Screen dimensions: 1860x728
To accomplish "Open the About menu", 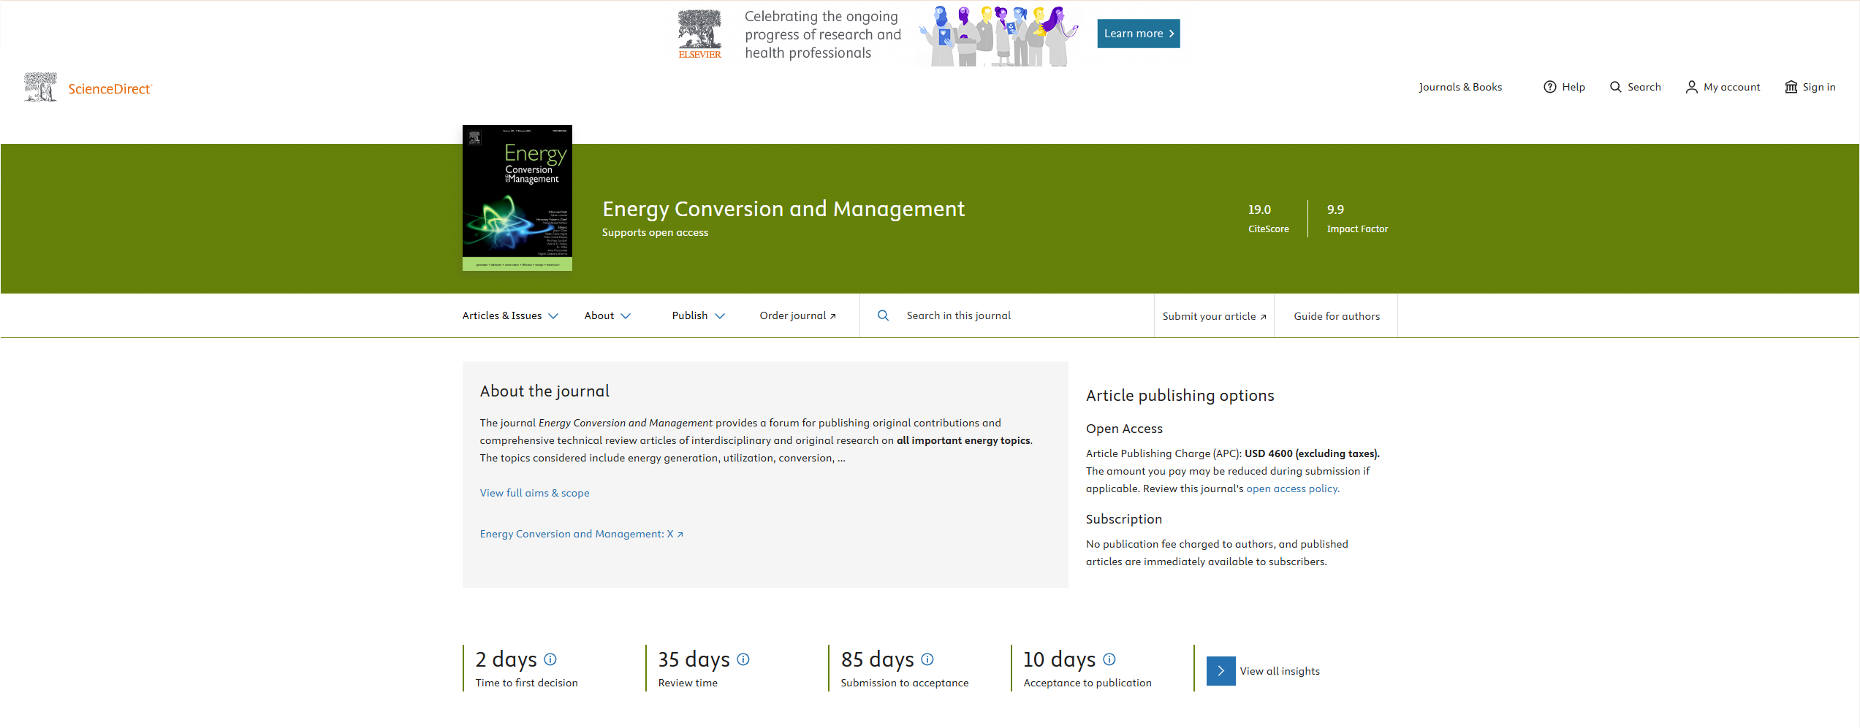I will 607,315.
